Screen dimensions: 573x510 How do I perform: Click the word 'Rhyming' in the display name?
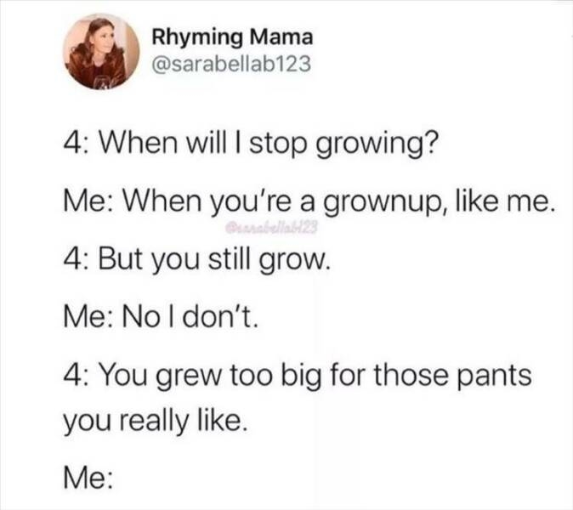coord(197,38)
